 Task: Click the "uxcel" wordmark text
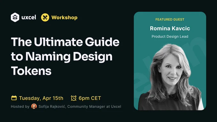click(29, 18)
